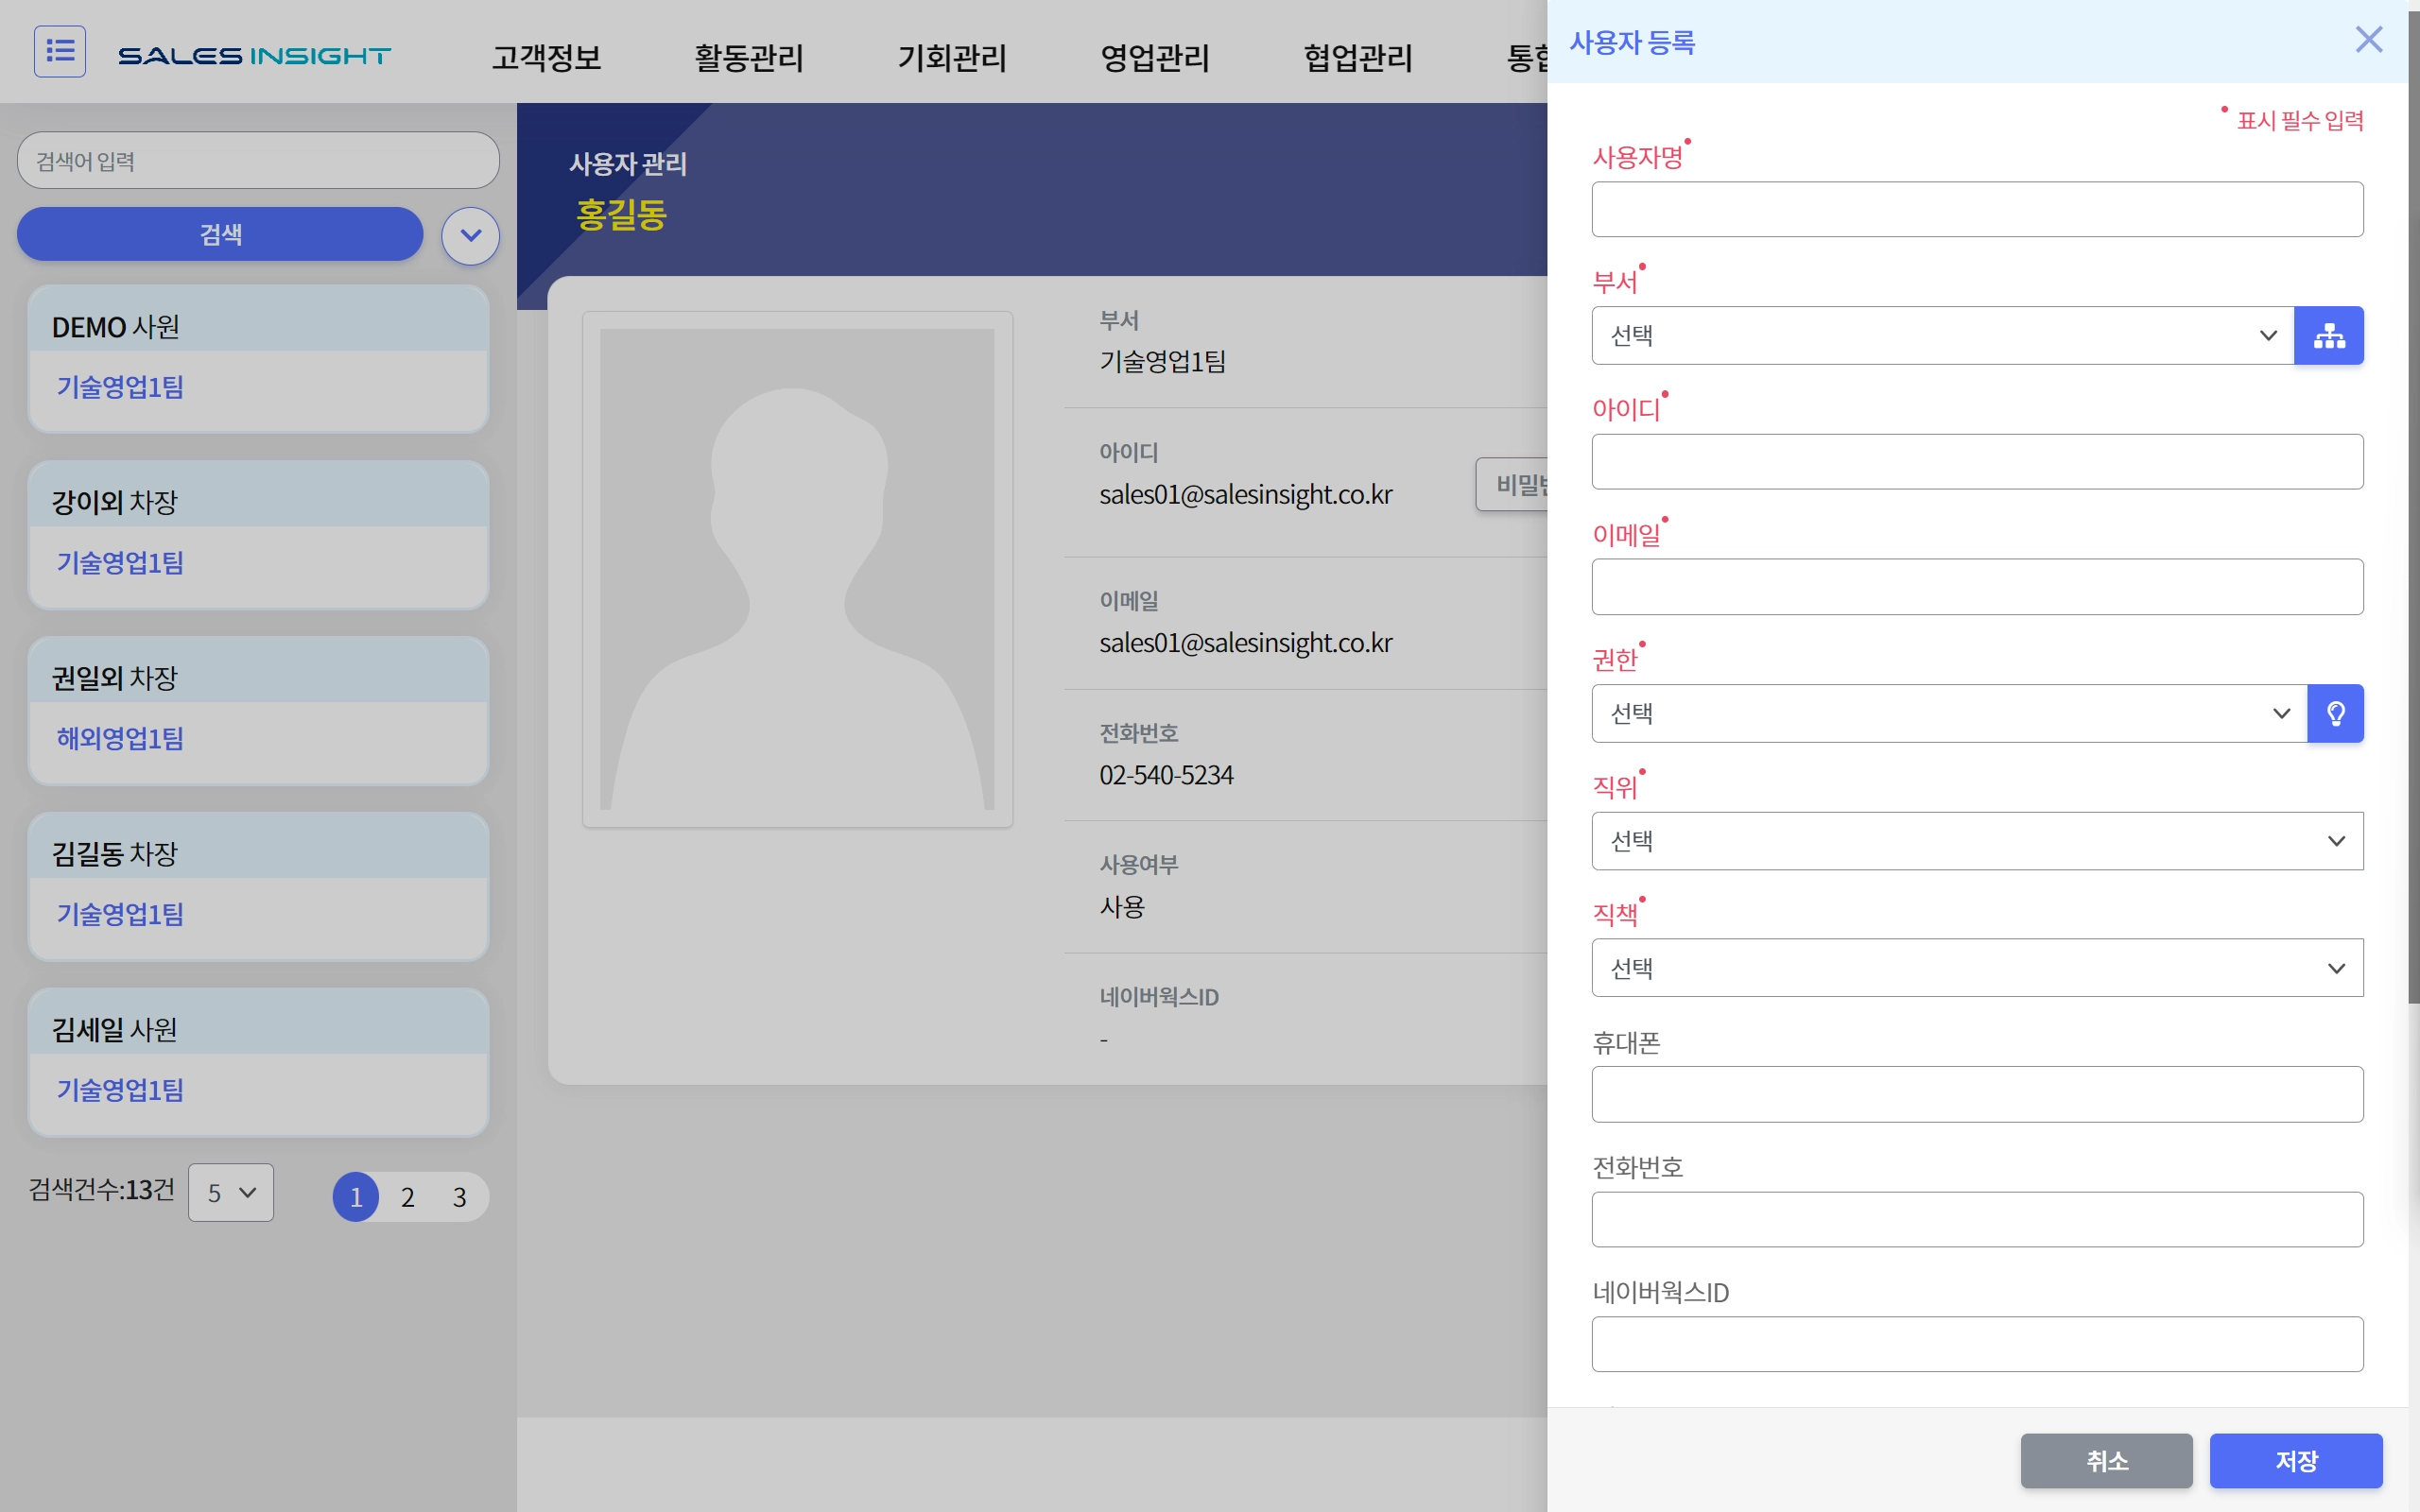Open the 직위 선택 dropdown
This screenshot has width=2420, height=1512.
[x=1977, y=841]
